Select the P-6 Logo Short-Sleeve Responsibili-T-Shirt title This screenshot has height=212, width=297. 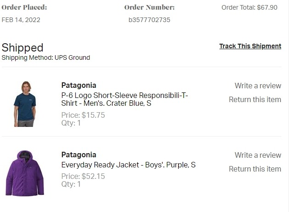124,99
